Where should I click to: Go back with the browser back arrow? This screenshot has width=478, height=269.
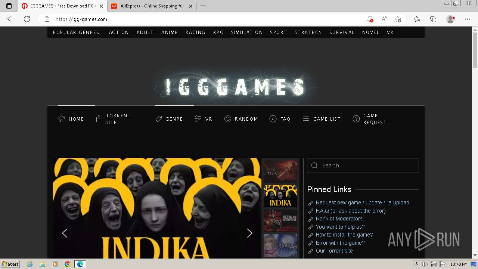pyautogui.click(x=10, y=19)
